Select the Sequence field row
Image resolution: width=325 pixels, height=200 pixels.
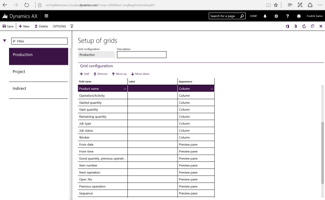[146, 193]
